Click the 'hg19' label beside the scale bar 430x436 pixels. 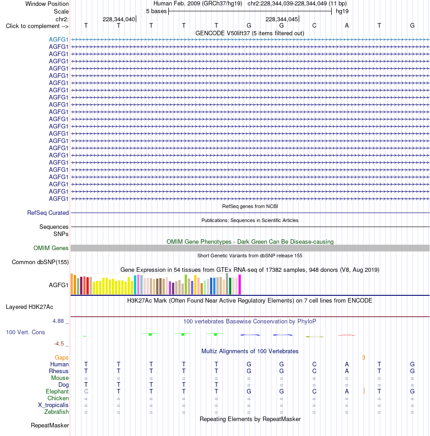coord(342,11)
